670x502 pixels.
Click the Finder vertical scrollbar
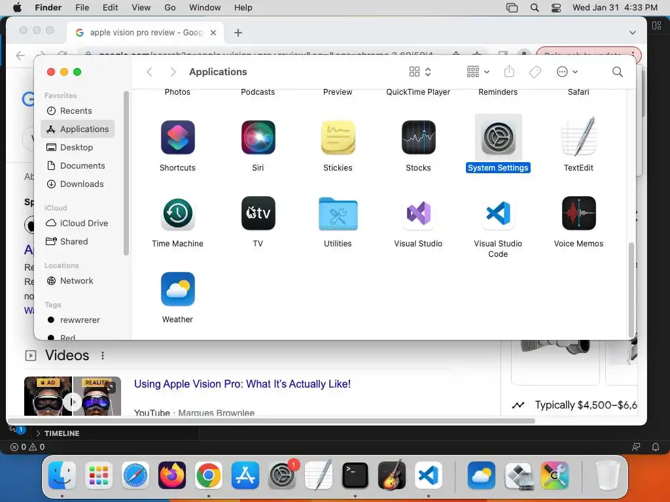coord(631,290)
